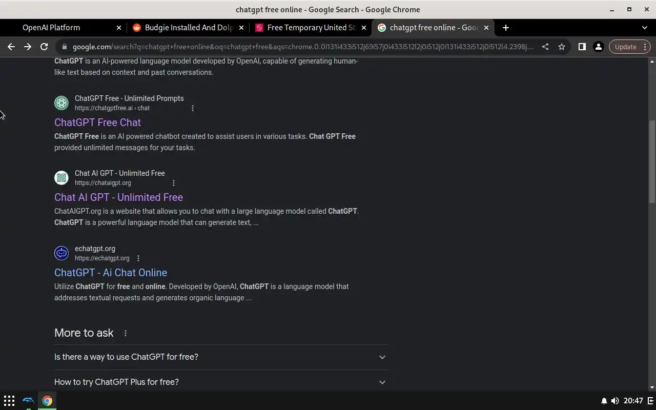Close the chatgpt free online tab
Screen dimensions: 656x410
click(486, 28)
